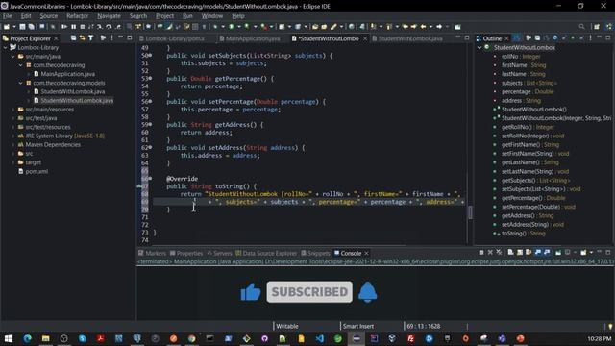Open Windows Start menu
This screenshot has height=346, width=615.
9,338
